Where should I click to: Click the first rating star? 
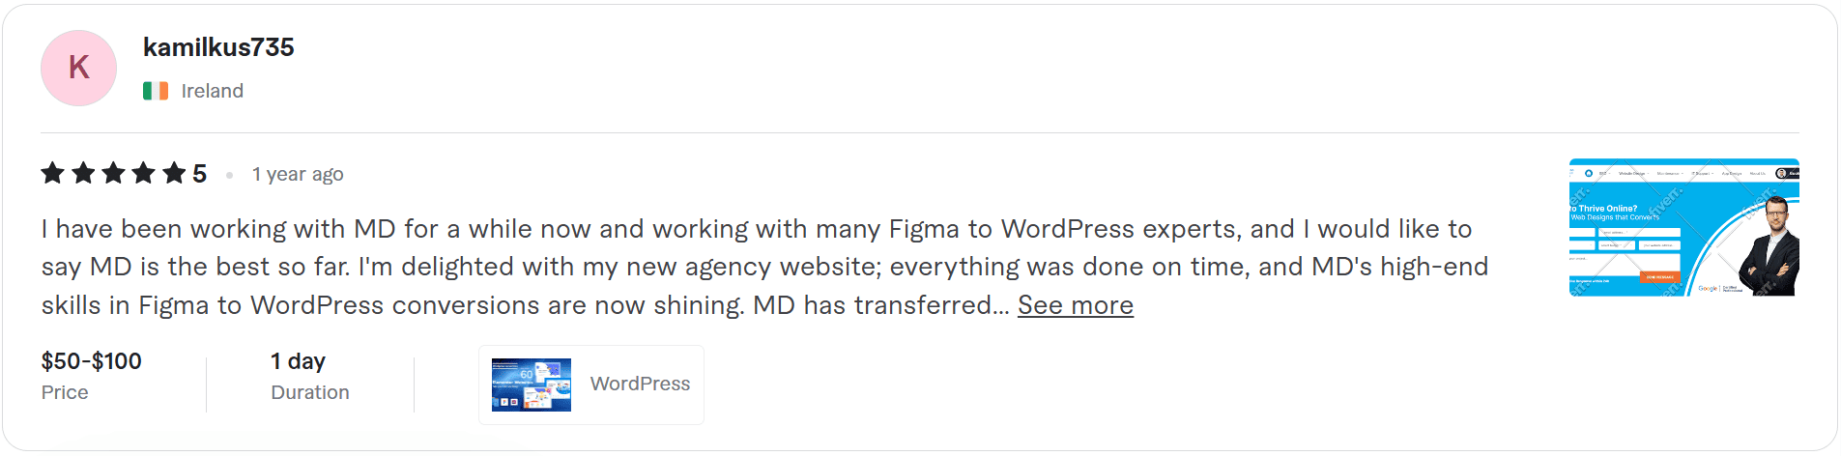[53, 174]
